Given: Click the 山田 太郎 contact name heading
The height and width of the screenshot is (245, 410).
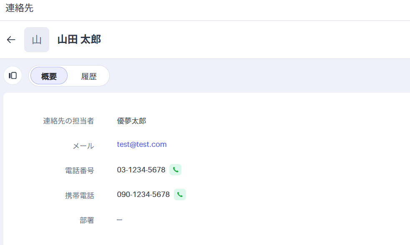Looking at the screenshot, I should (x=79, y=40).
